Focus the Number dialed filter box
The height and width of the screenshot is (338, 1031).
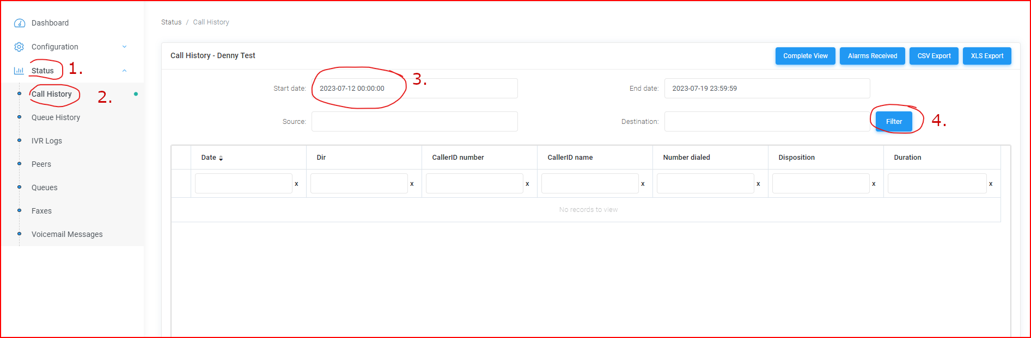pyautogui.click(x=705, y=184)
